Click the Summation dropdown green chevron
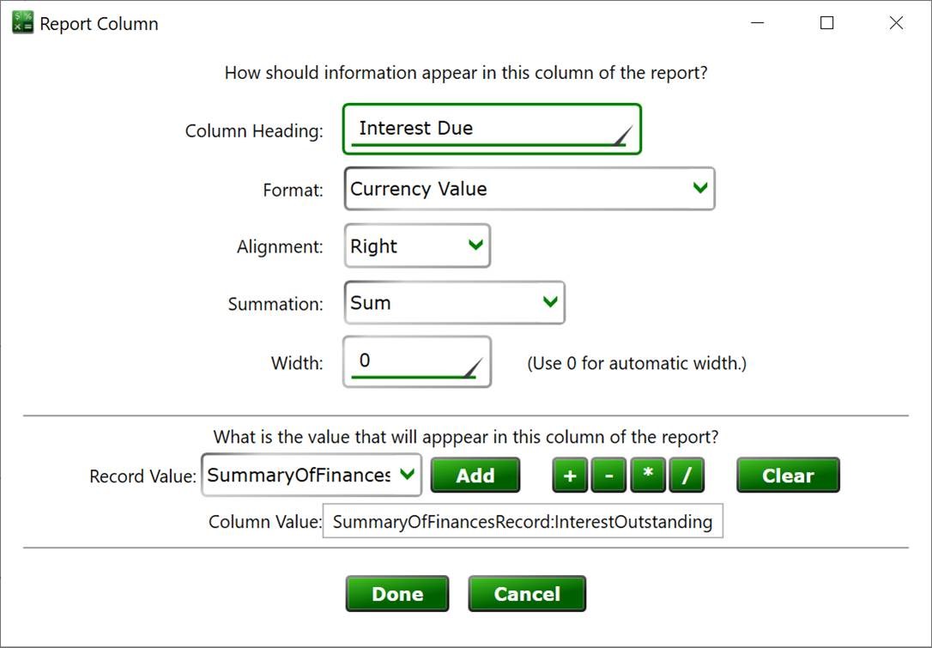Viewport: 932px width, 648px height. click(x=550, y=302)
